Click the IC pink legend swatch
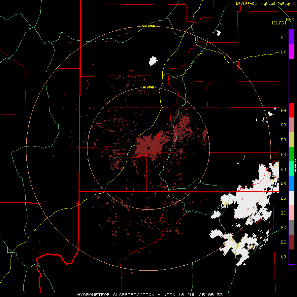 (291, 213)
